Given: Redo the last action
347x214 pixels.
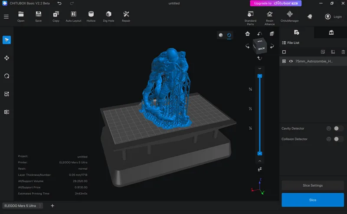Looking at the screenshot, I should coord(72,3).
